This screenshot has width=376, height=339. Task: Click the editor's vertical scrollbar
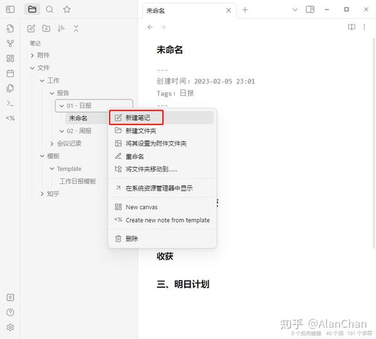coord(373,144)
